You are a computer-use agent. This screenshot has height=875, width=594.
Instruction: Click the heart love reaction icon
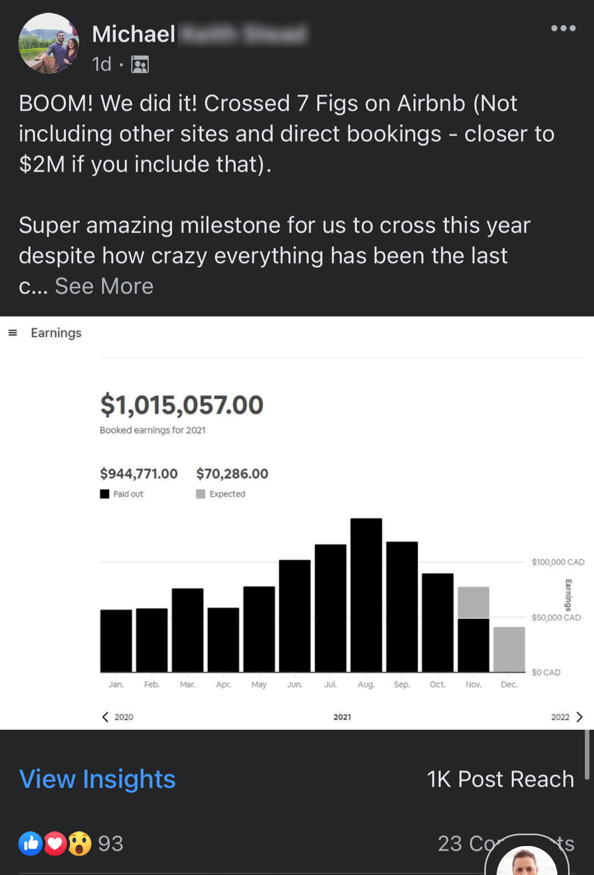tap(55, 844)
